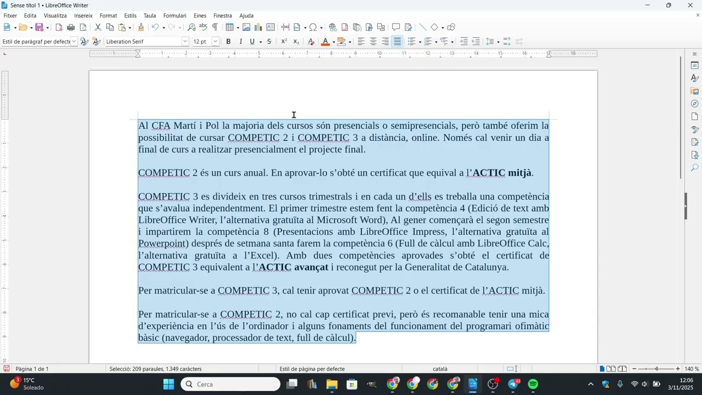Insert a comment
The image size is (702, 395).
pyautogui.click(x=395, y=27)
